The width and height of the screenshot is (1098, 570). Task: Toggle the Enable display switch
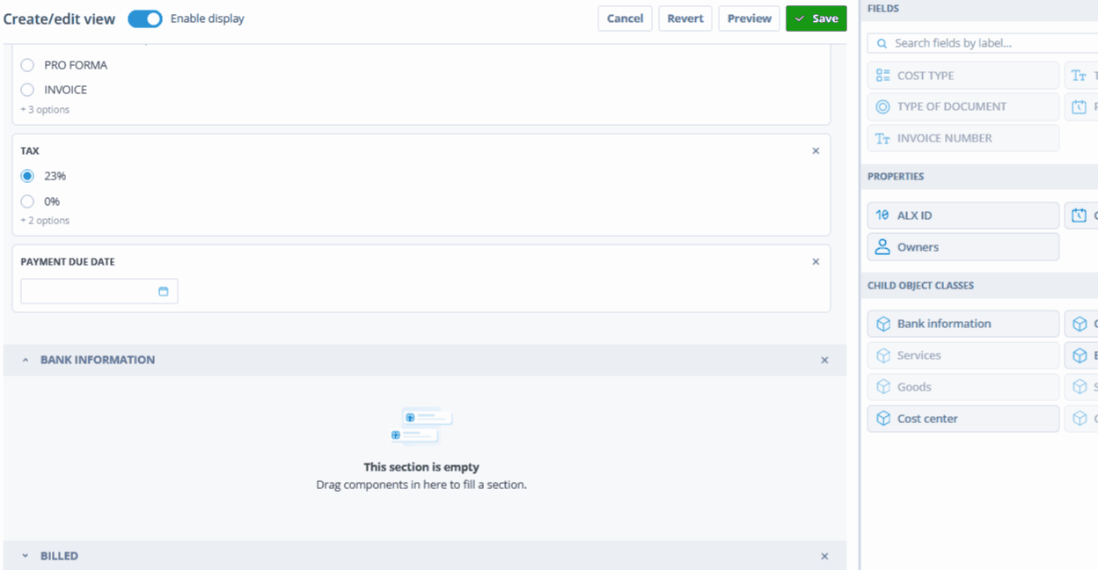click(x=145, y=18)
